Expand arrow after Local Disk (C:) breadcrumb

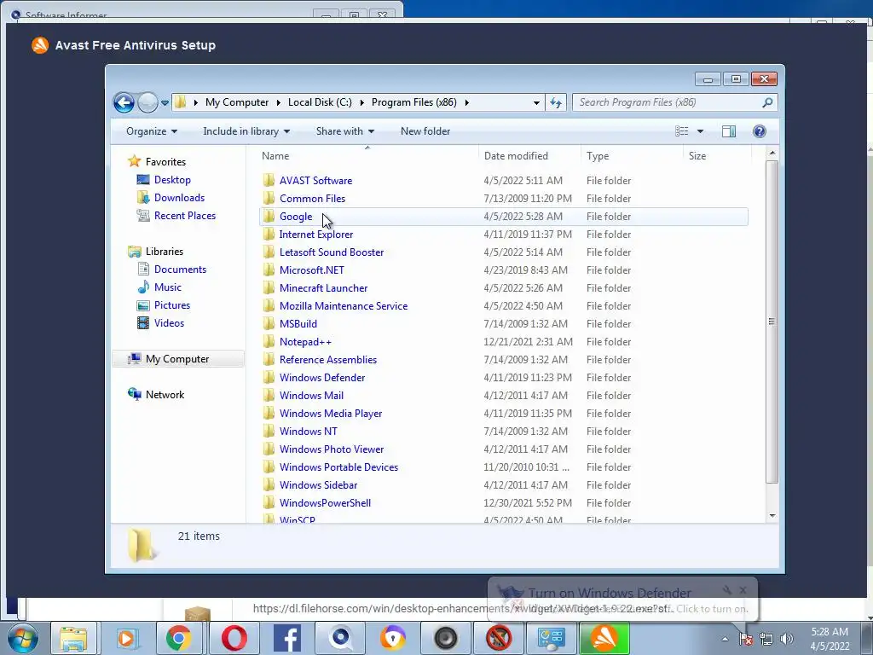(361, 102)
